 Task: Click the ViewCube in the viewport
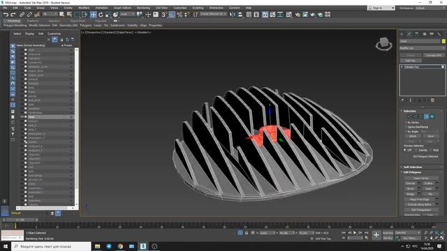pos(383,43)
